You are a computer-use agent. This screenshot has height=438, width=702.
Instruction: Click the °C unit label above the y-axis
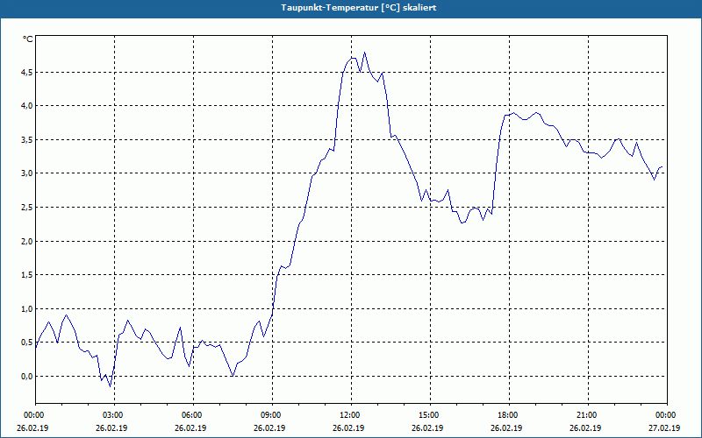[x=28, y=39]
